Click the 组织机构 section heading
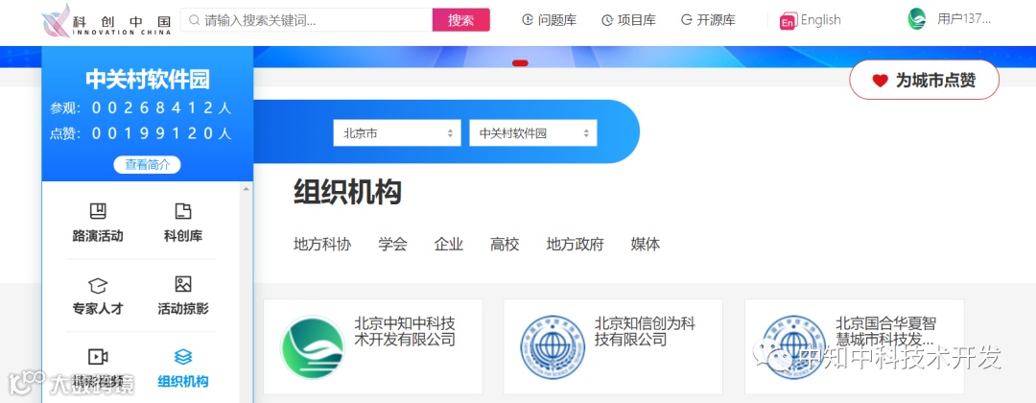This screenshot has width=1036, height=403. pyautogui.click(x=347, y=193)
